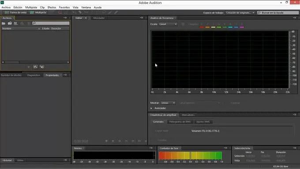Open the Ventana menu
Viewport: 300px width, 169px height.
(86, 7)
